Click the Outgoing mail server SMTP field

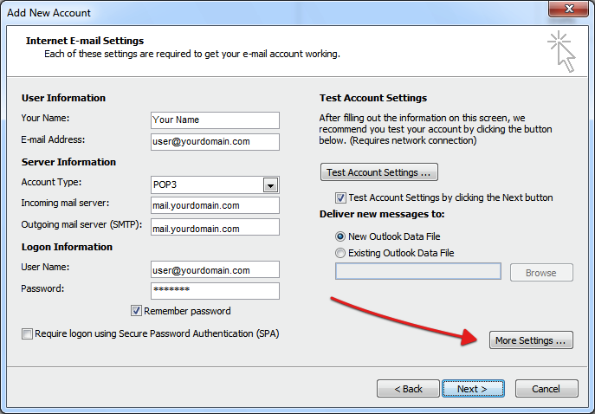(215, 227)
